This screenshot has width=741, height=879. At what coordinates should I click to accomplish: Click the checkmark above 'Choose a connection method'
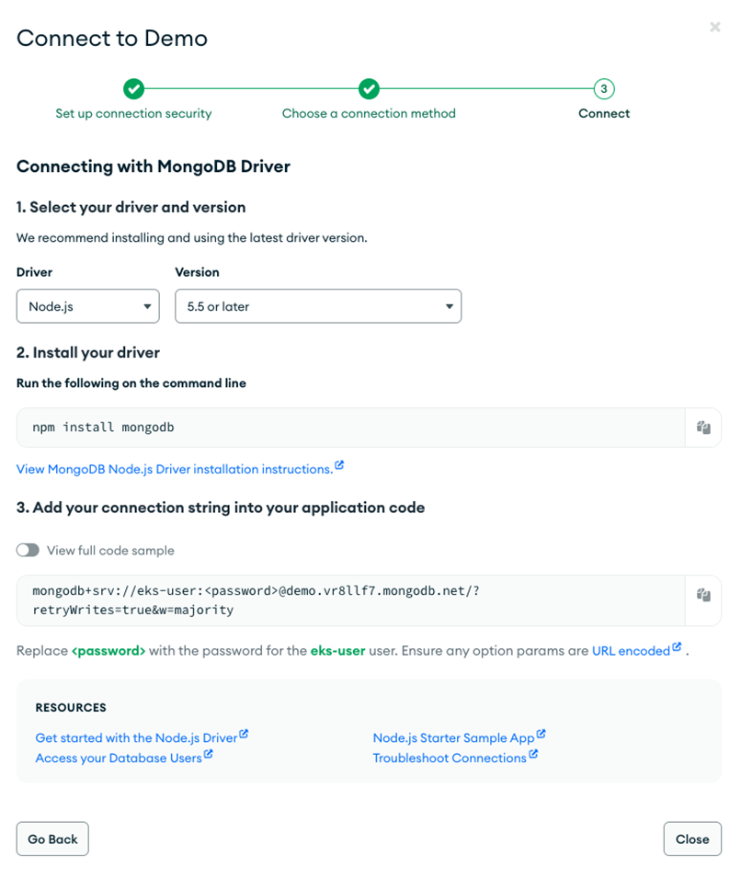point(369,89)
